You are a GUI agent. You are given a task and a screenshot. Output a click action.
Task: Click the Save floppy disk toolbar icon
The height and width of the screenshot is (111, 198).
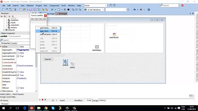tap(30, 10)
